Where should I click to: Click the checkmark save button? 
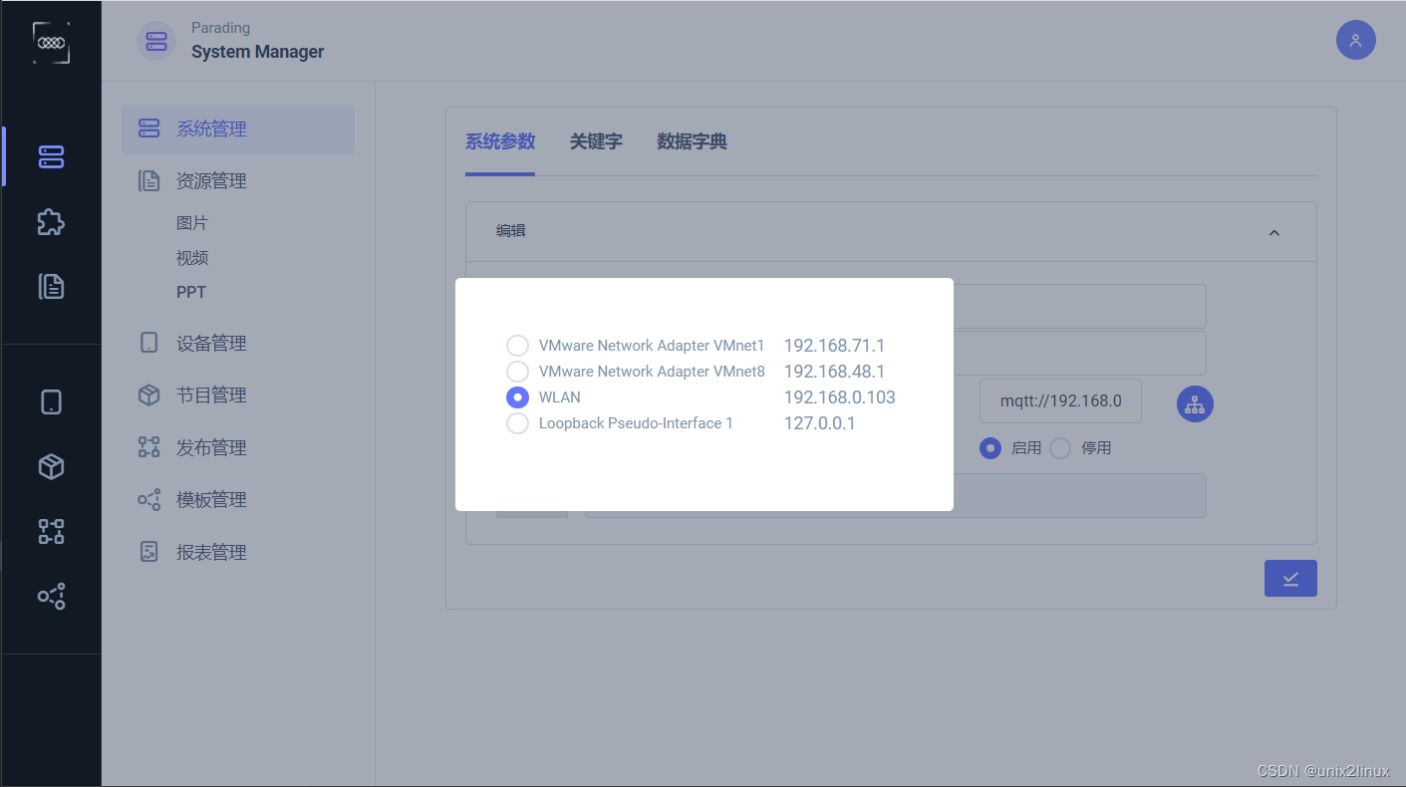click(1290, 578)
